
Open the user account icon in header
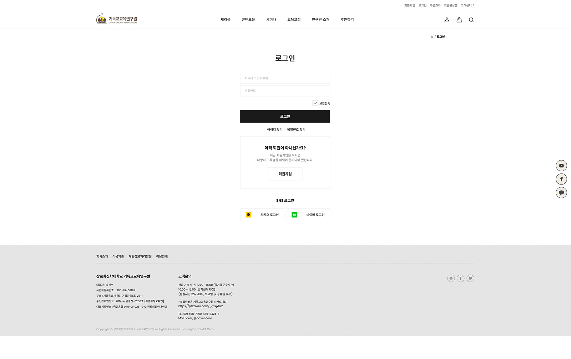pyautogui.click(x=447, y=20)
